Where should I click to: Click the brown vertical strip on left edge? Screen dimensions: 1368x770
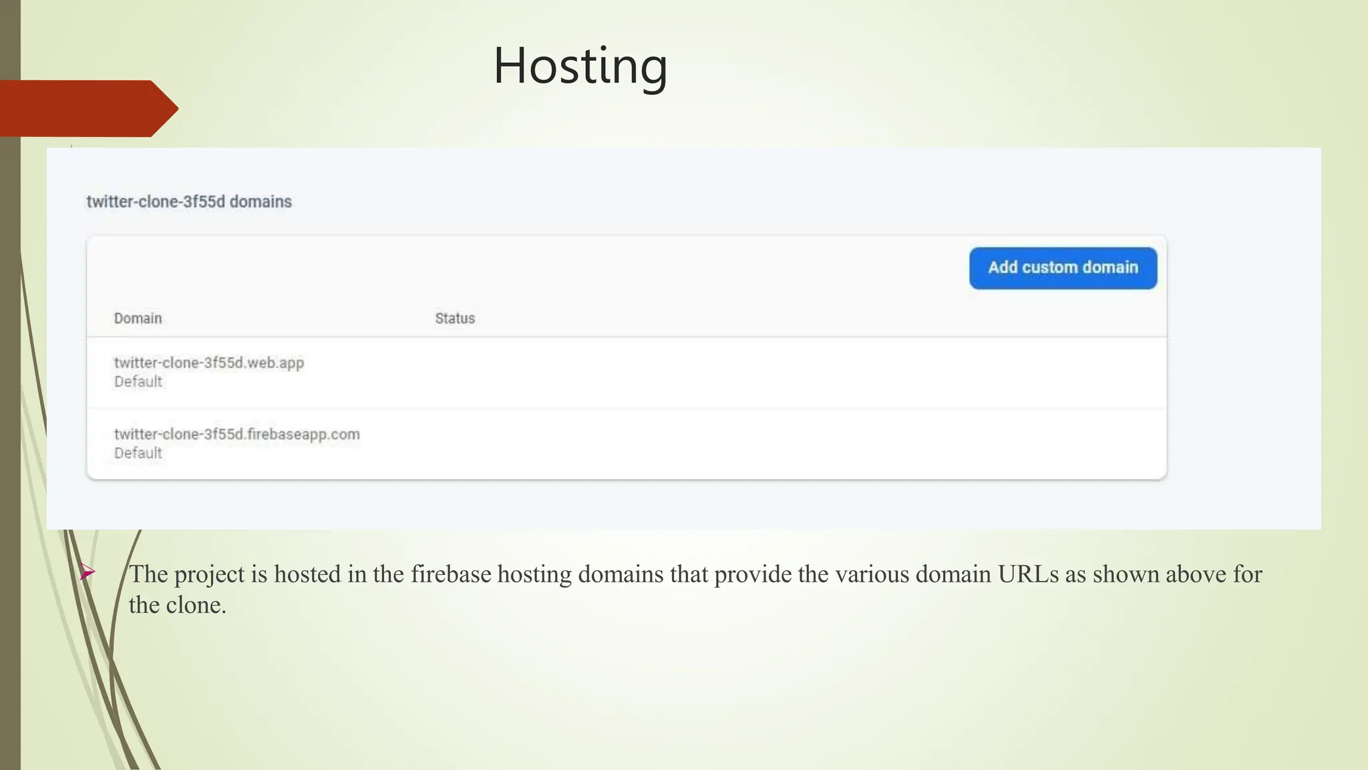(x=9, y=401)
